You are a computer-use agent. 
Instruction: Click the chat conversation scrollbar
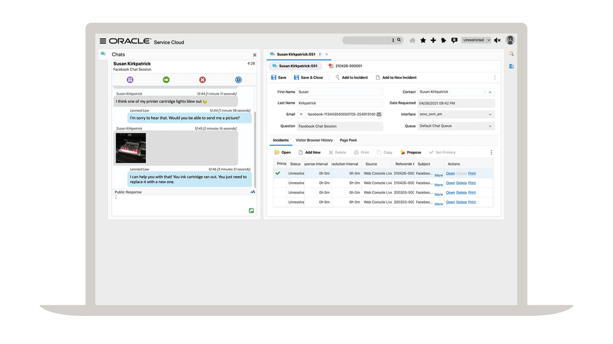point(255,149)
